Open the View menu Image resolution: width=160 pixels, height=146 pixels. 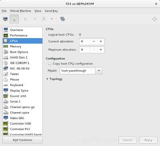[x=38, y=11]
